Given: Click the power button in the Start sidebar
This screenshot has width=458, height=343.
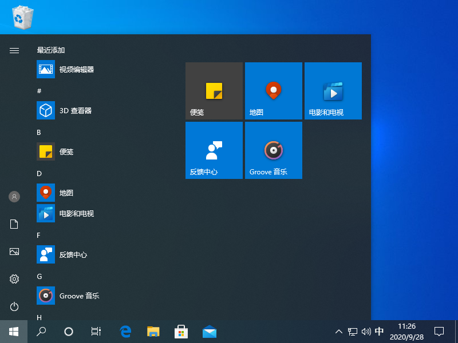Looking at the screenshot, I should pyautogui.click(x=14, y=306).
